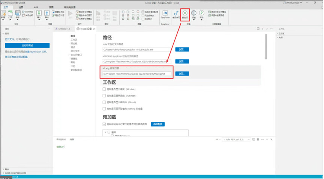Image resolution: width=324 pixels, height=179 pixels.
Task: Click the editor tab bar ellipsis icon
Action: pyautogui.click(x=271, y=29)
